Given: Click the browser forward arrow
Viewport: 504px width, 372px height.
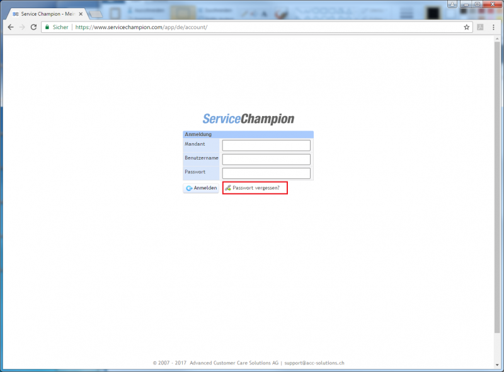Looking at the screenshot, I should click(22, 27).
